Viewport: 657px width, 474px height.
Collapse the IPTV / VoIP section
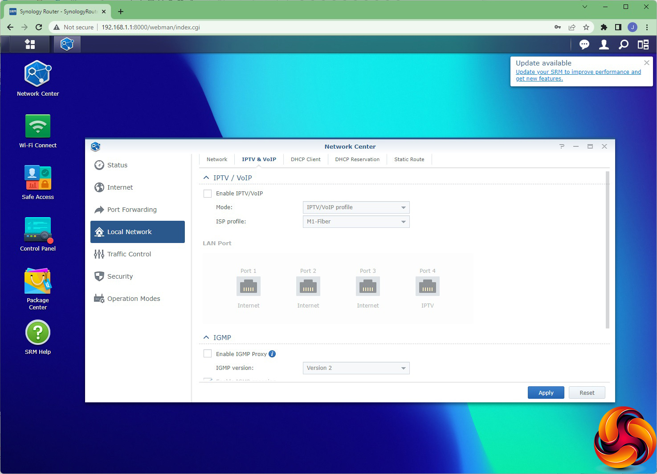point(206,178)
